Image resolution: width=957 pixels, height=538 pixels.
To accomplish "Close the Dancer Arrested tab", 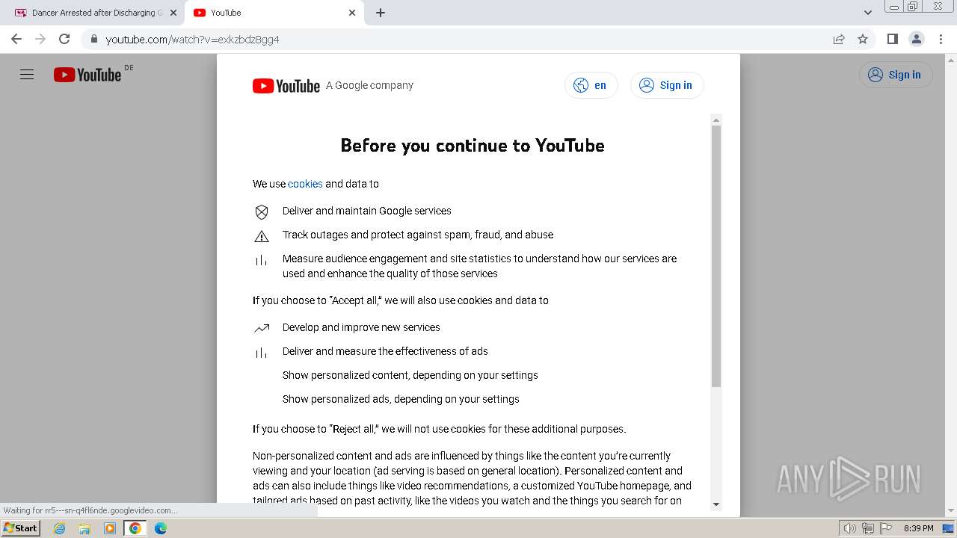I will tap(173, 13).
